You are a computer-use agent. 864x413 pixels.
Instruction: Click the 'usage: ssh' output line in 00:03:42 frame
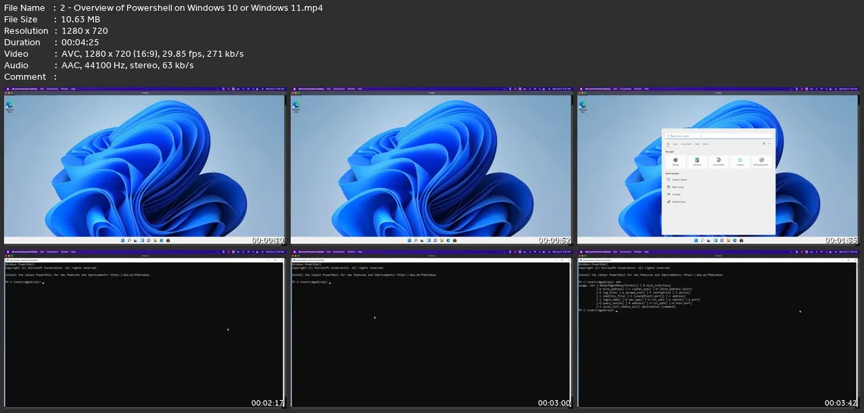(x=625, y=286)
